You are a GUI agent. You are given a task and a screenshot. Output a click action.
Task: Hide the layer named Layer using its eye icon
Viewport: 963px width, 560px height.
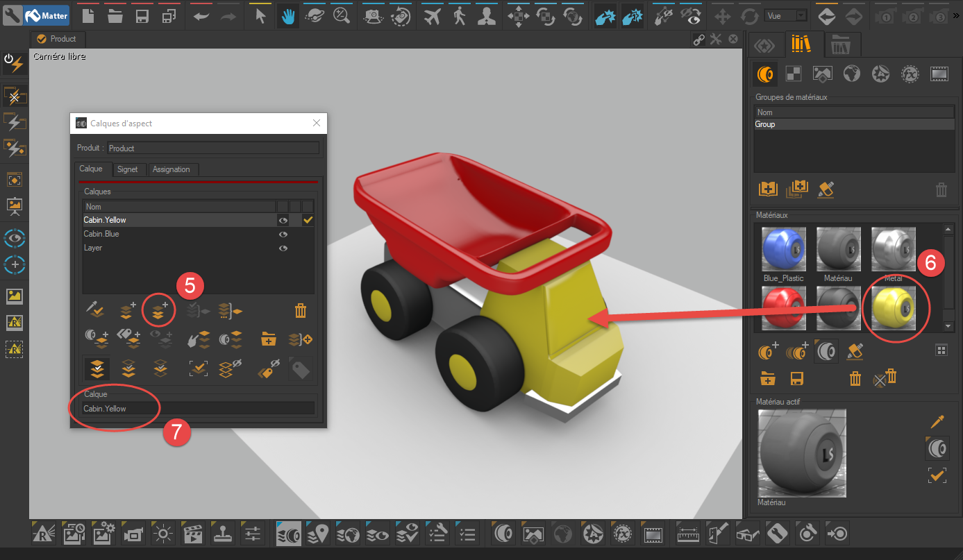tap(283, 248)
